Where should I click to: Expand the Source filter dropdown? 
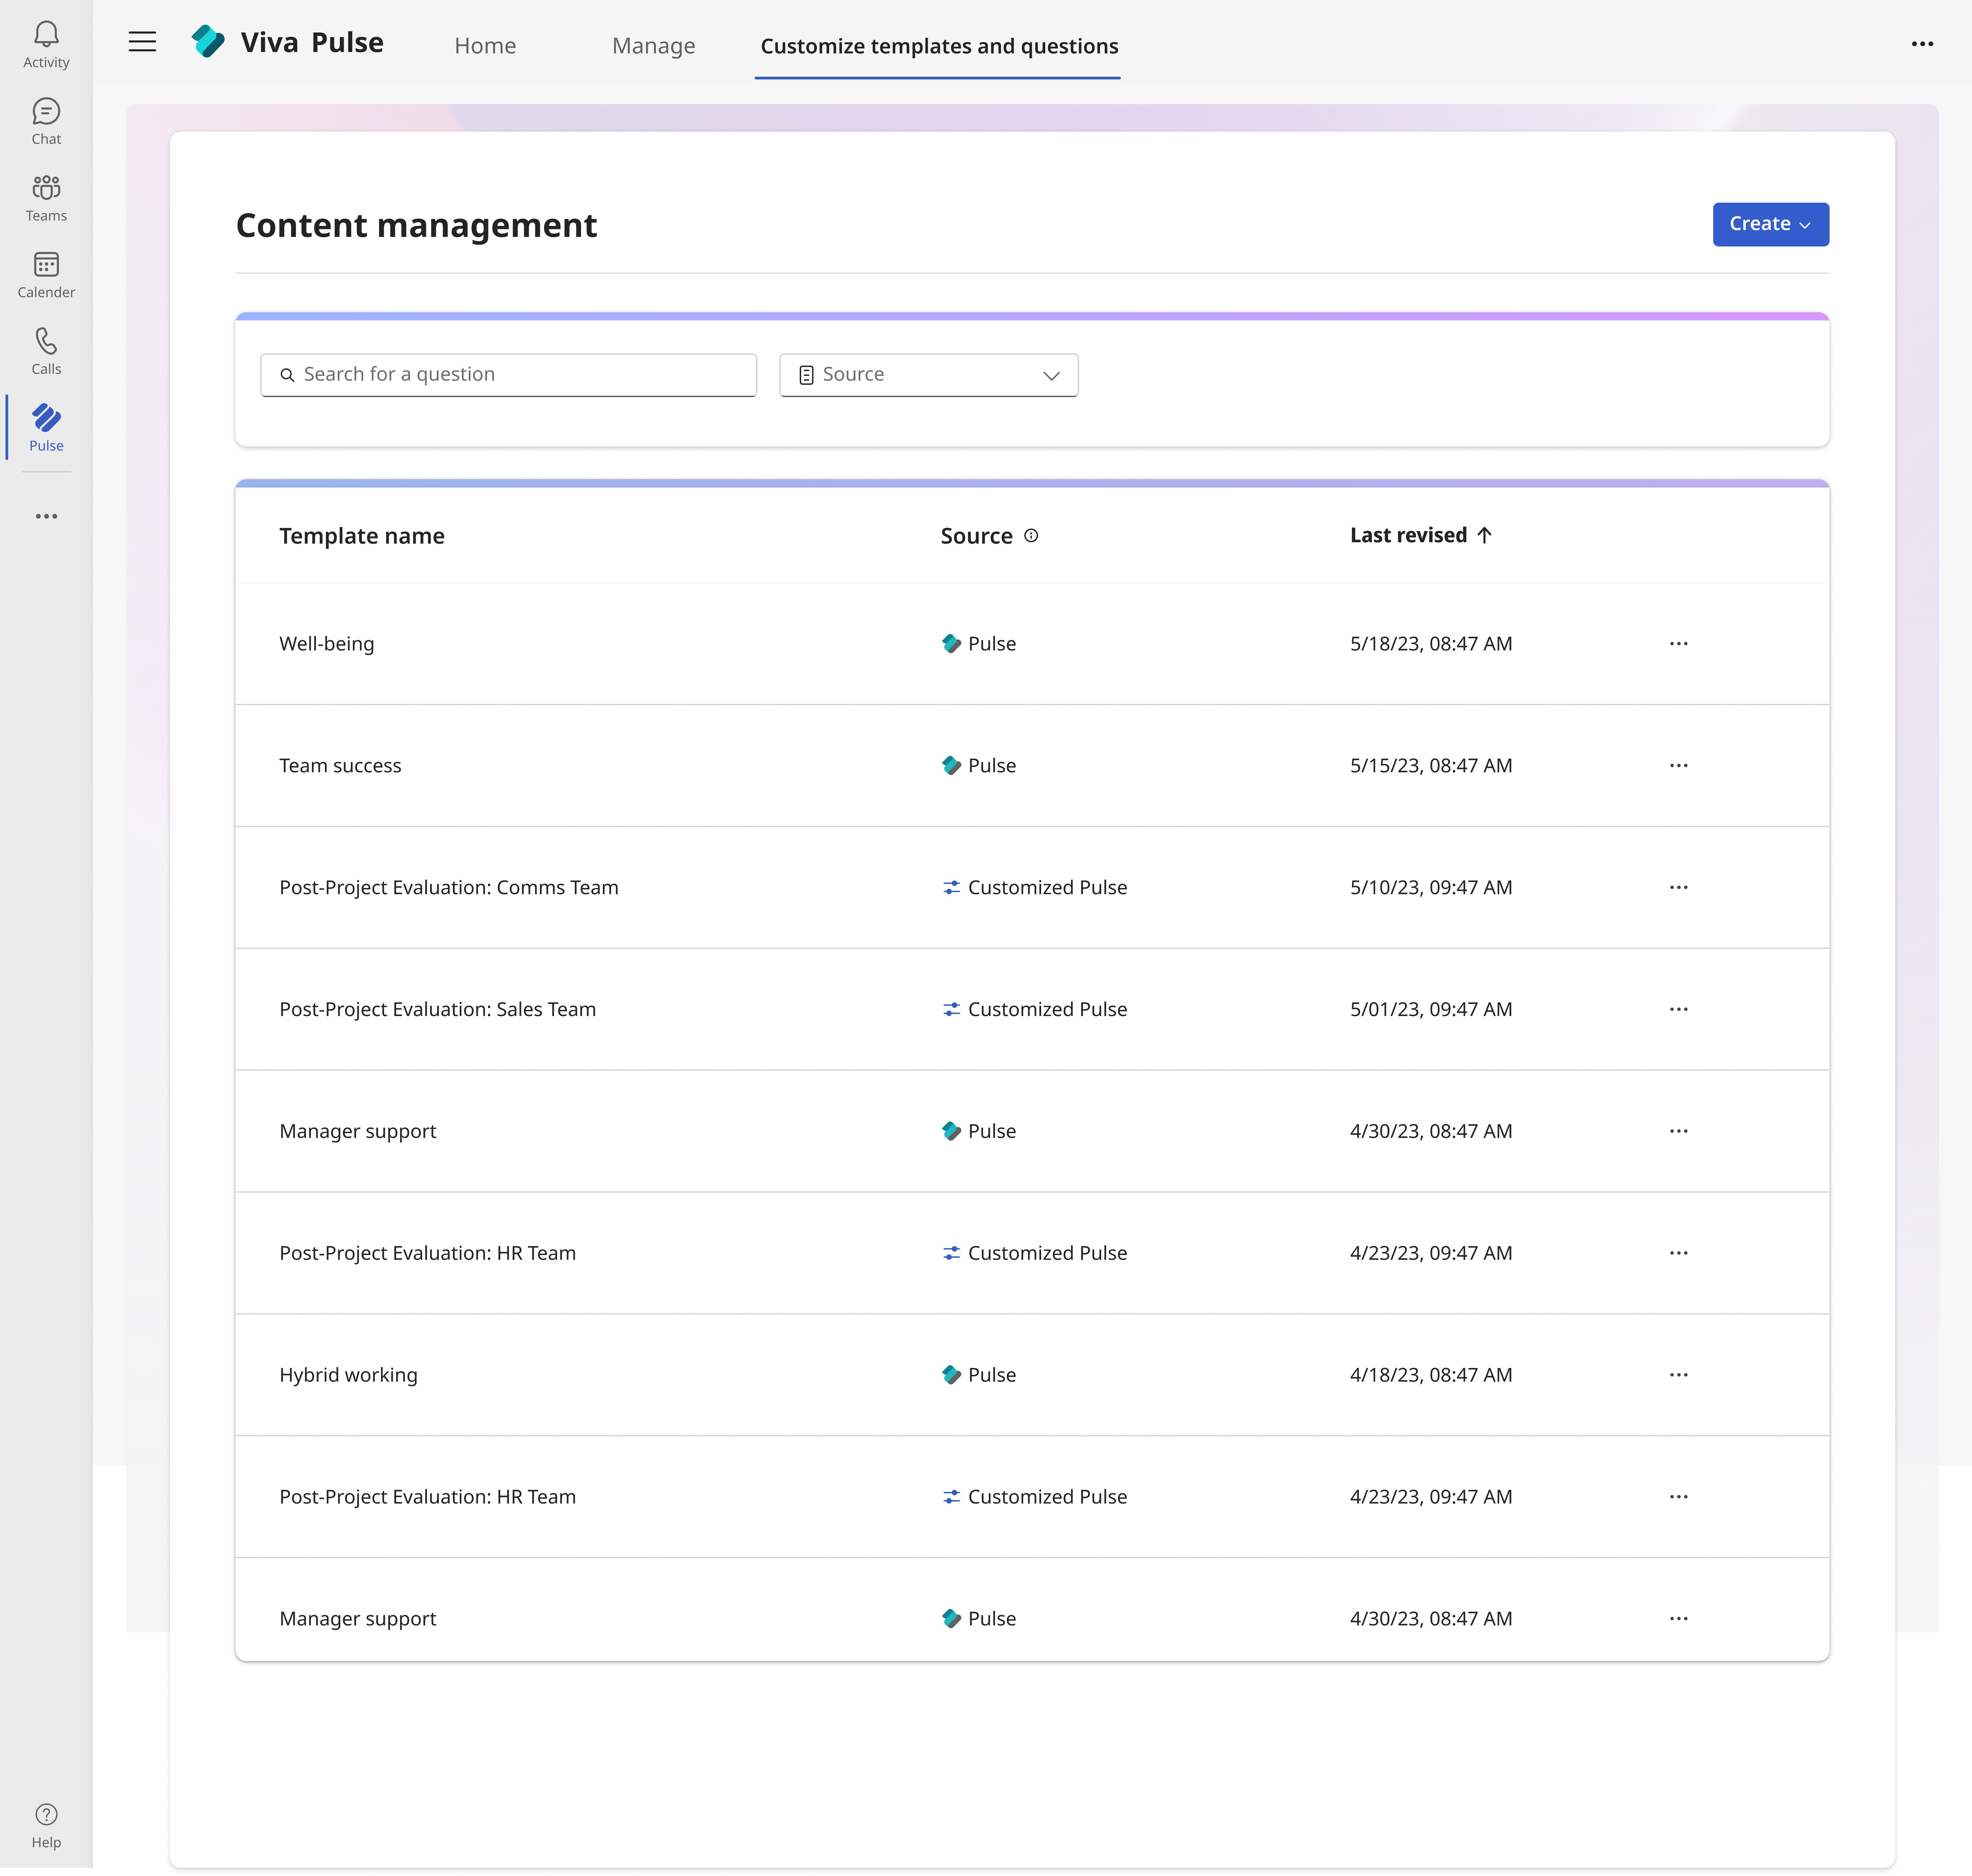tap(928, 374)
